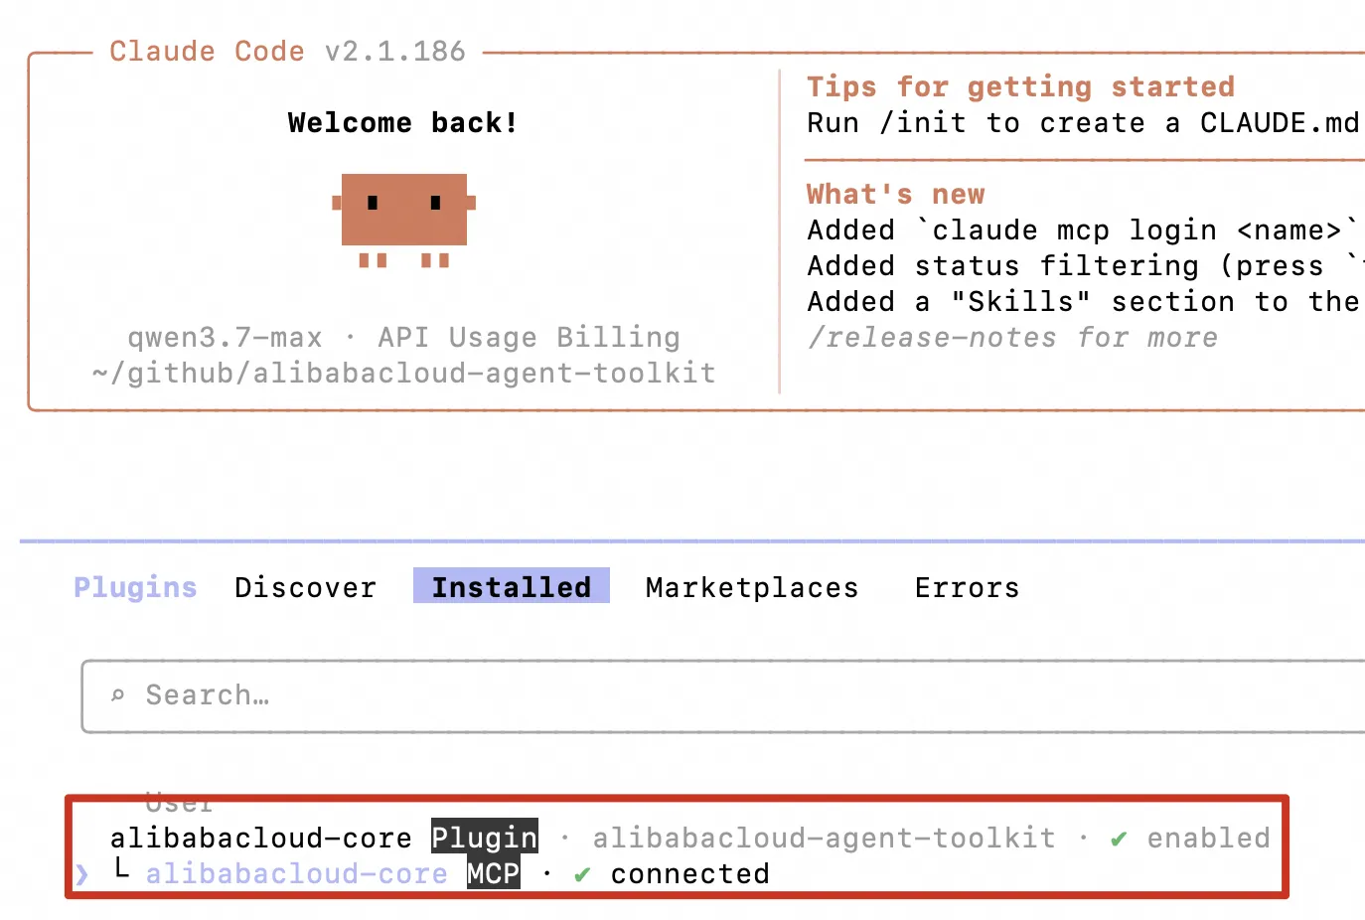Click the Skills section release note
The width and height of the screenshot is (1365, 920).
1084,302
